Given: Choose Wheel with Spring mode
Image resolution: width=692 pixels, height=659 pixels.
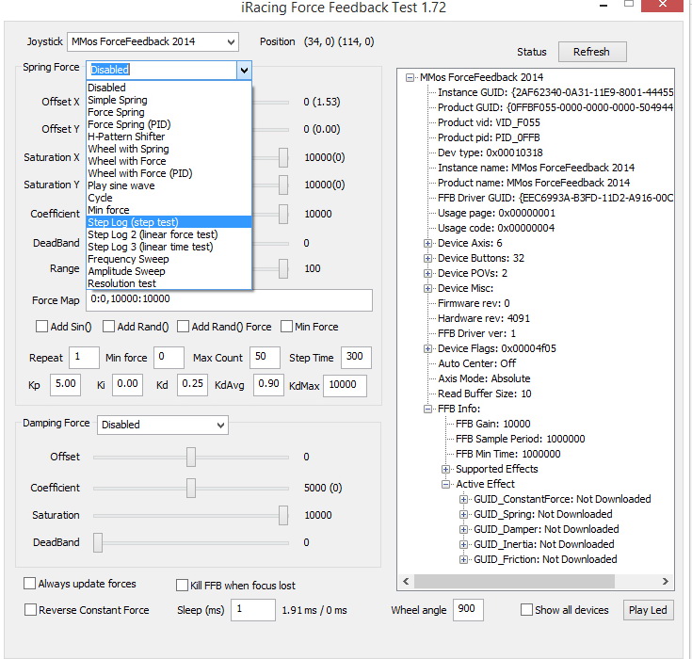Looking at the screenshot, I should 169,149.
